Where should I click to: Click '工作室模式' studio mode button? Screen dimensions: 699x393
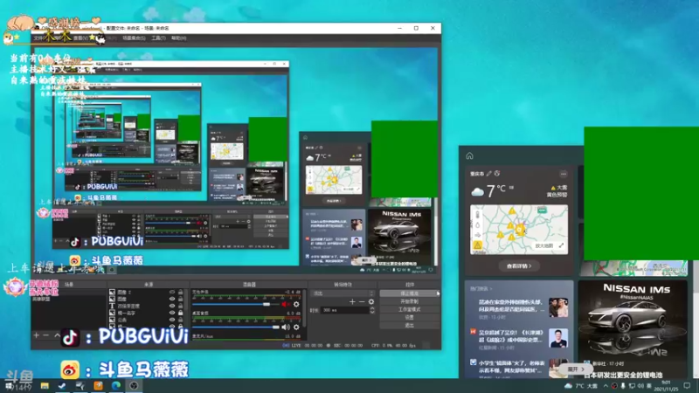point(409,310)
